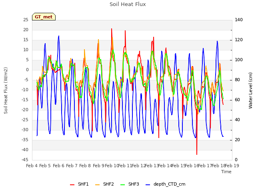Click the Soil Heat Flux chart title
The image size is (256, 192).
click(128, 4)
